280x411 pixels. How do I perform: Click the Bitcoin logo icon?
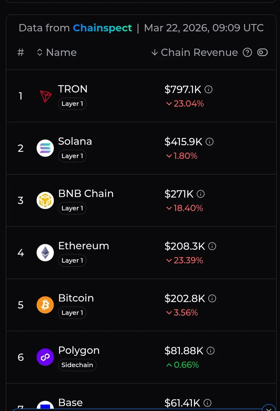click(x=45, y=305)
